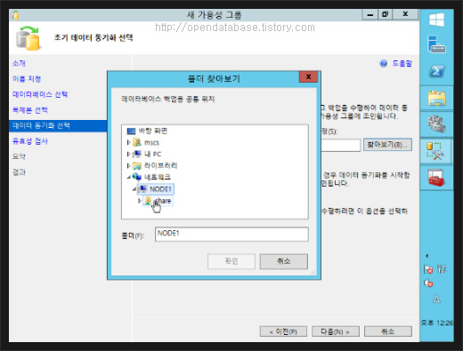Show hidden tray icons arrow
The height and width of the screenshot is (351, 463).
point(427,256)
